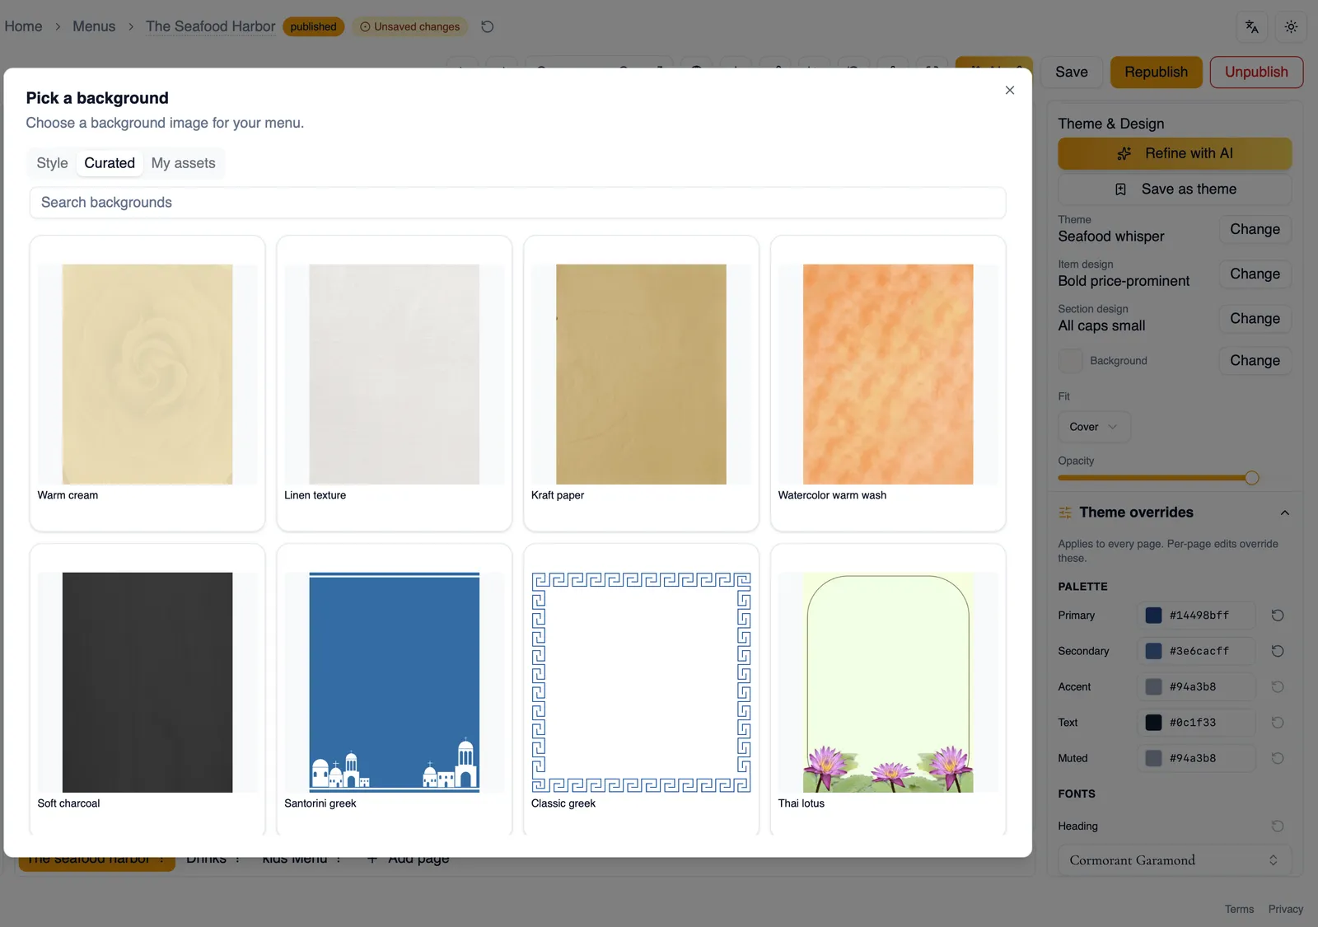
Task: Reset the Secondary color override
Action: [x=1278, y=651]
